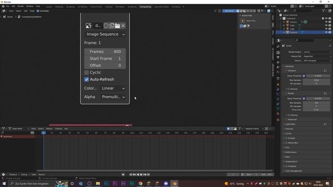Screen dimensions: 333x187
Task: Open the Object Data properties tab icon
Action: [x=278, y=109]
